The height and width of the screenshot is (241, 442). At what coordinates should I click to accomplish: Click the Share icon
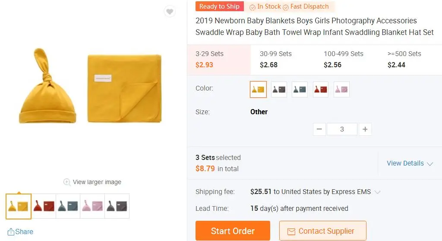[11, 232]
